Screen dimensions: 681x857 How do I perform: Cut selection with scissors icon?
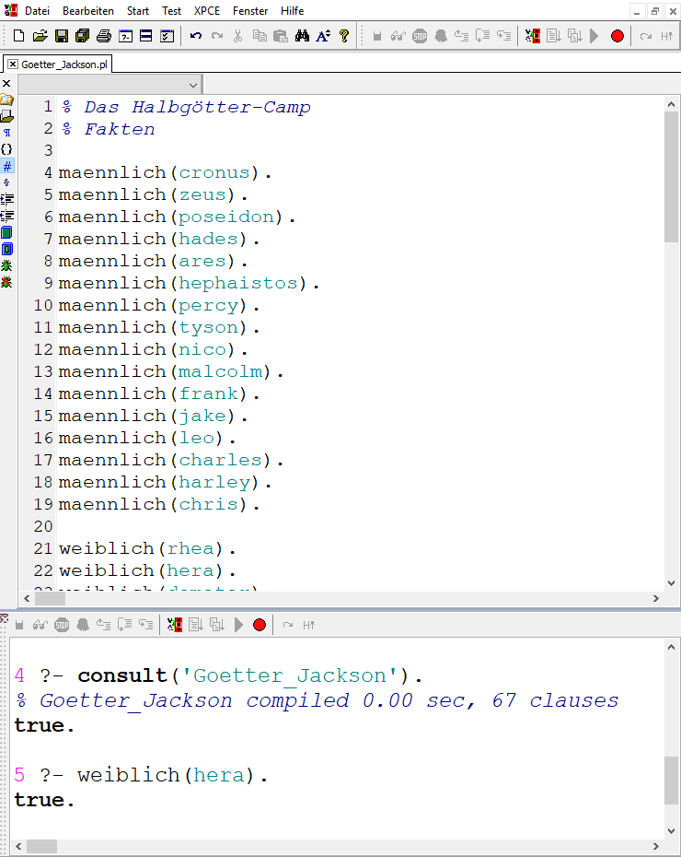(x=237, y=36)
